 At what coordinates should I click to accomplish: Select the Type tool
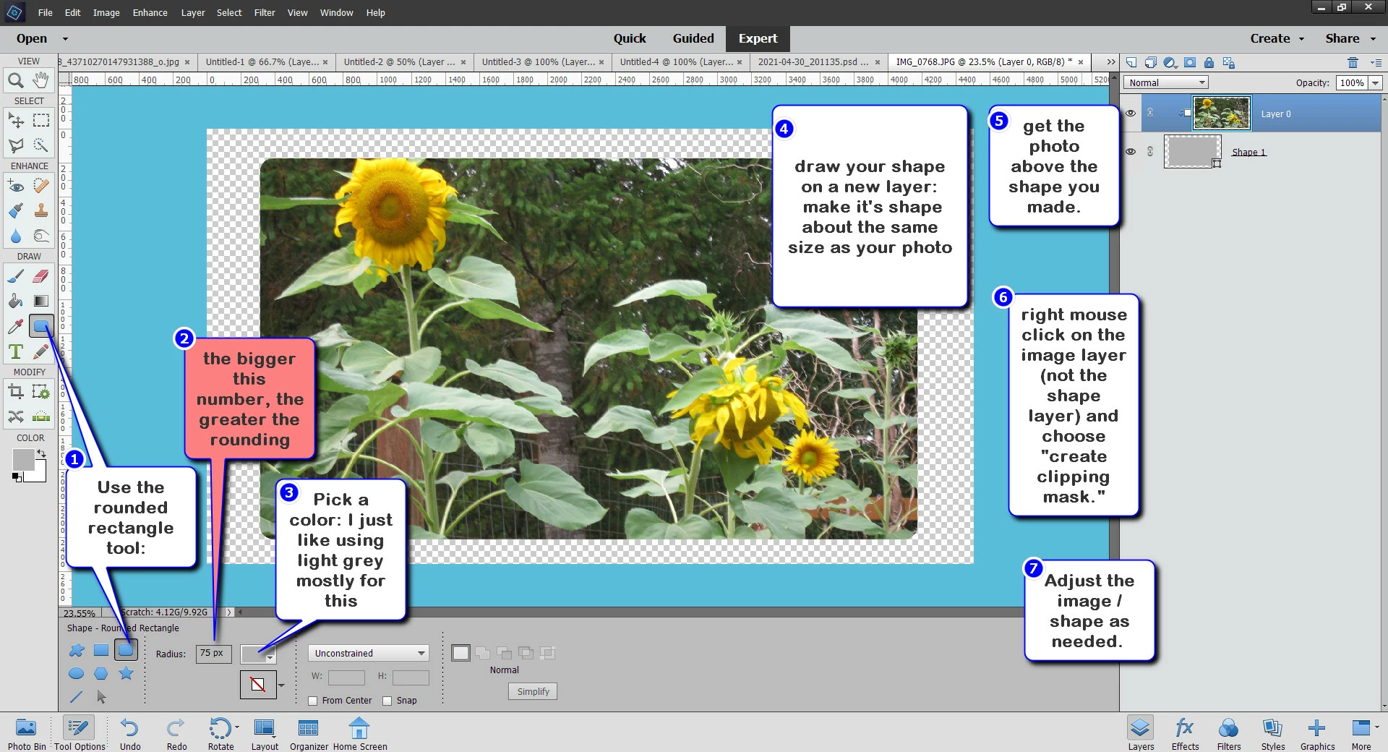(15, 351)
